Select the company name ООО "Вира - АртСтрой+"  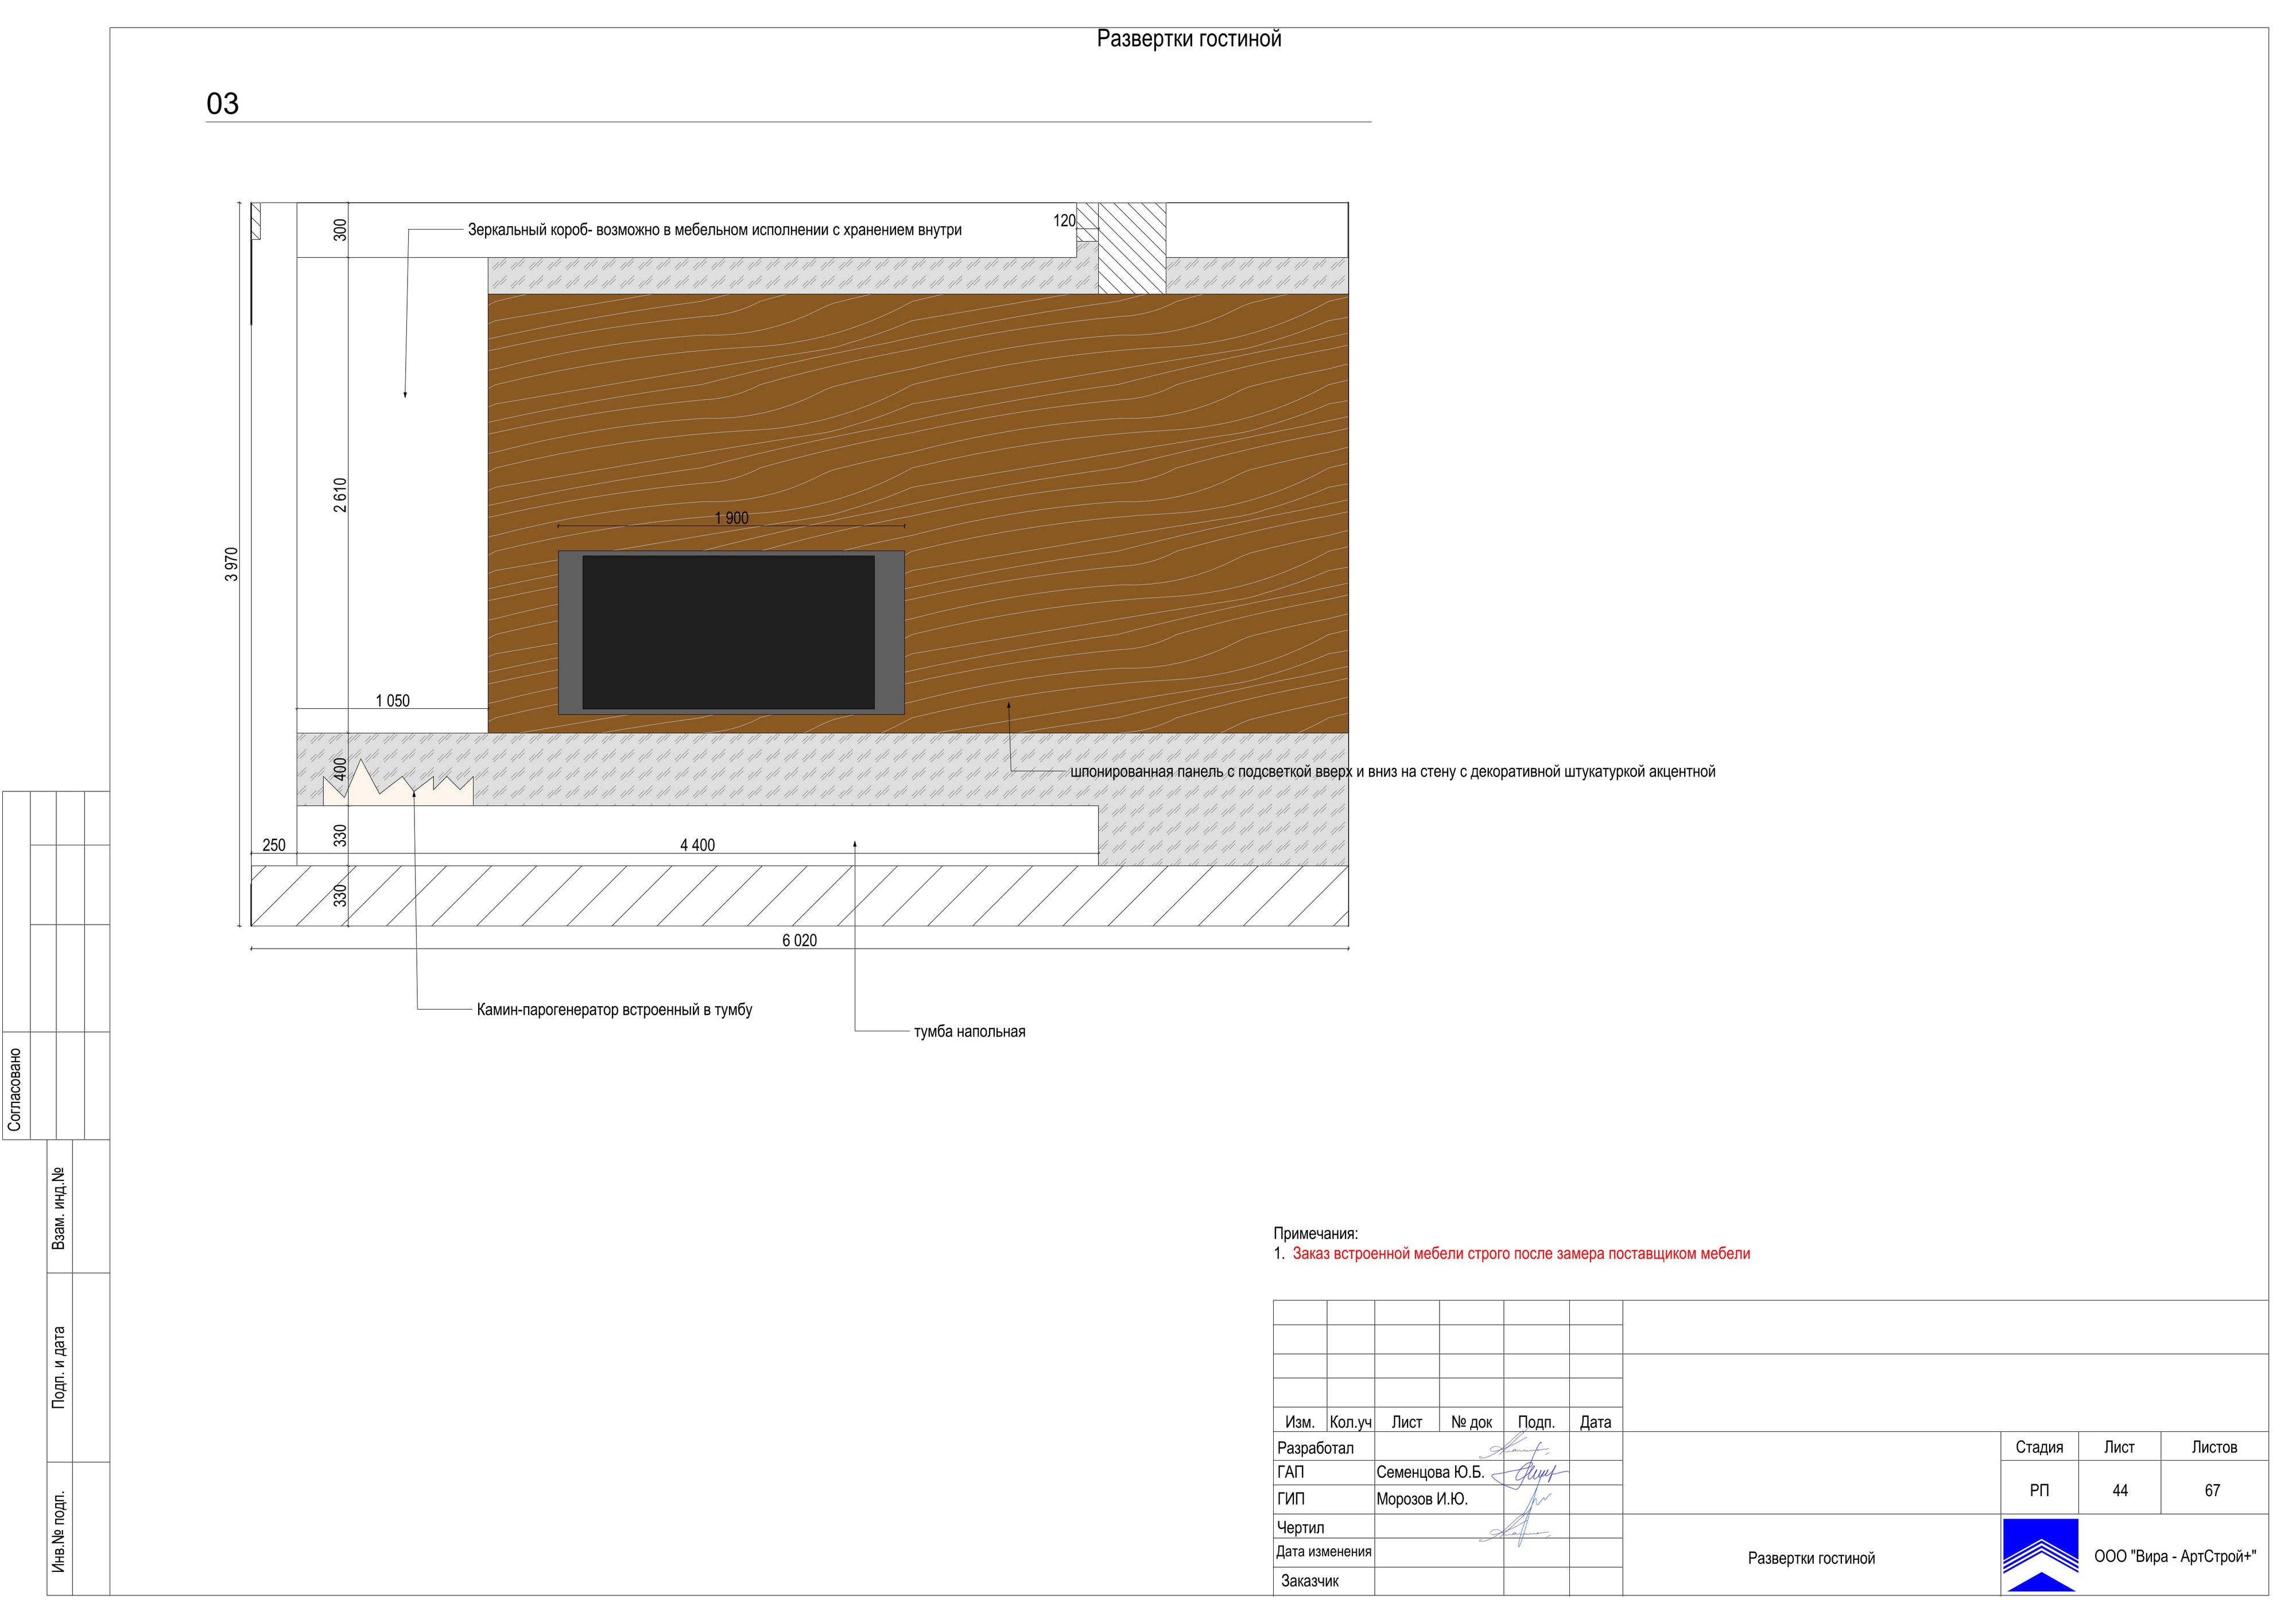[2175, 1557]
